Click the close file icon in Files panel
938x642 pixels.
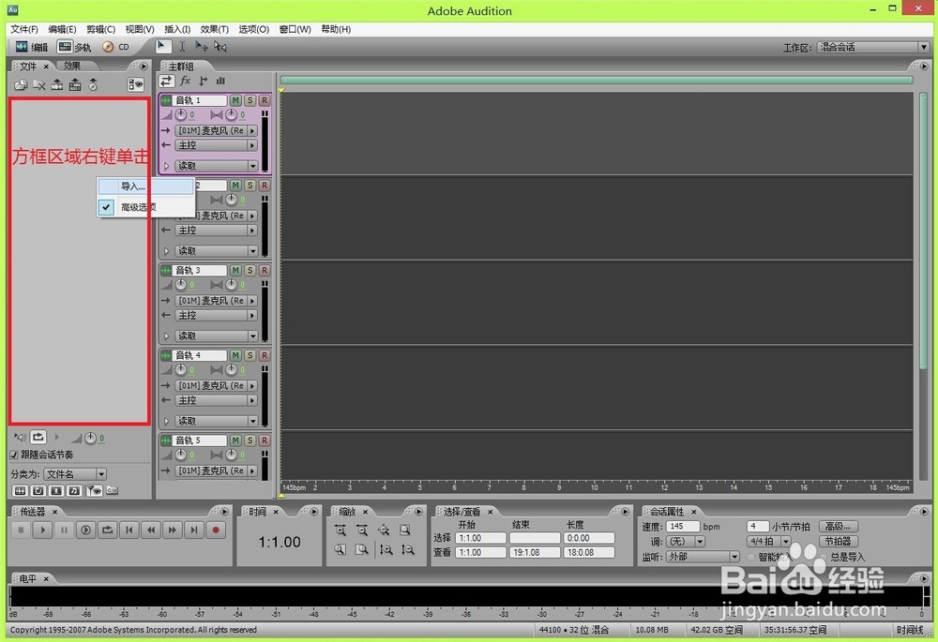38,85
